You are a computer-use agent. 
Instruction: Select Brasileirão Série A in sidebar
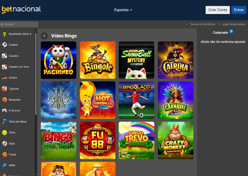click(x=20, y=34)
